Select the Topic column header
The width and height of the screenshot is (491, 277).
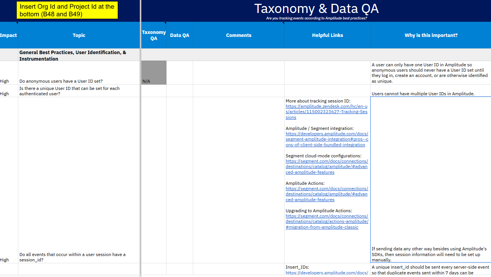(x=79, y=35)
